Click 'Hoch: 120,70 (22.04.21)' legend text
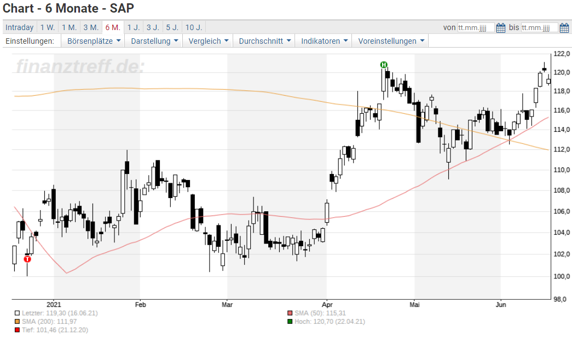This screenshot has width=572, height=337. point(330,322)
